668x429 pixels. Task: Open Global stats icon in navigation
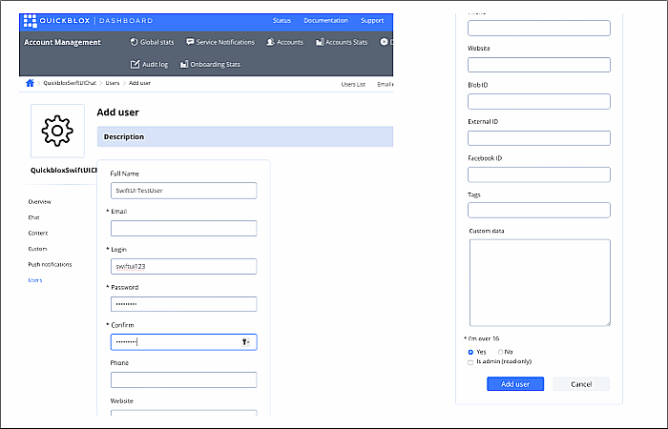(x=134, y=42)
